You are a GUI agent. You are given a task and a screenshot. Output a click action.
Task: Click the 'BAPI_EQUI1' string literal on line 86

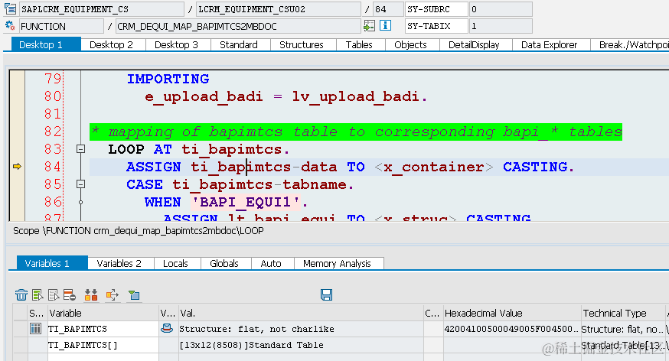[x=246, y=202]
